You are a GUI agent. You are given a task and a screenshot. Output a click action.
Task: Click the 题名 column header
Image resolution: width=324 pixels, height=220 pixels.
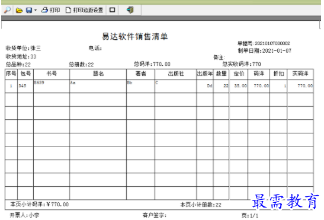click(98, 74)
